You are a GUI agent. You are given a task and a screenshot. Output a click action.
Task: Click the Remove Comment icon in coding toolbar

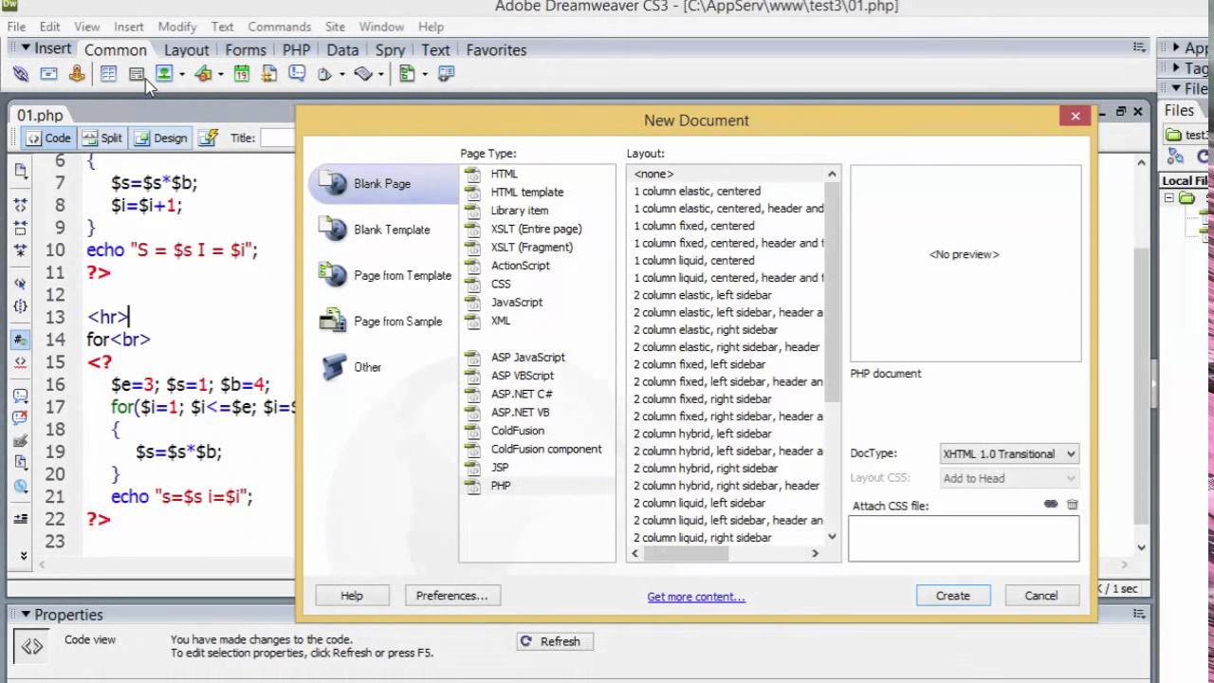click(21, 417)
